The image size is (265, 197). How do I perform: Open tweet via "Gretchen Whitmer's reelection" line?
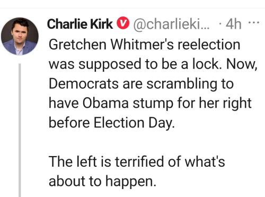click(144, 45)
